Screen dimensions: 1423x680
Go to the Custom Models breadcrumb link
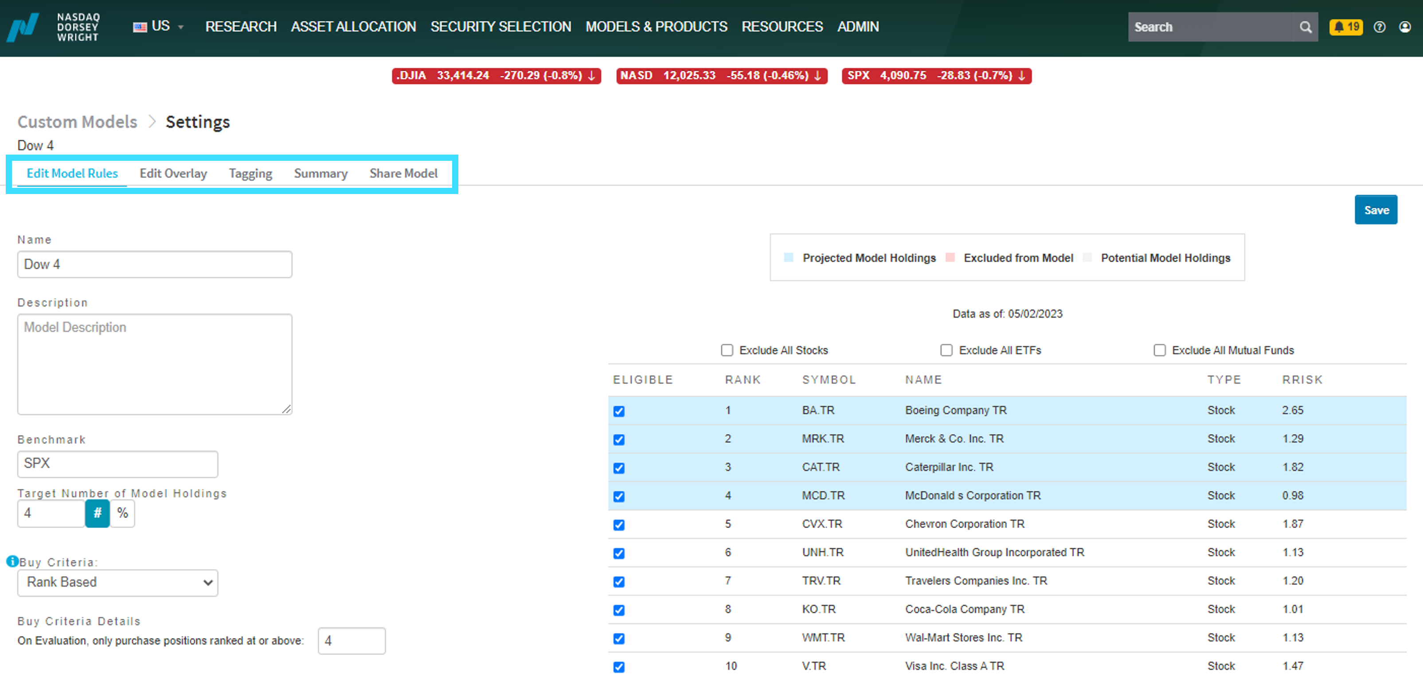pyautogui.click(x=77, y=121)
